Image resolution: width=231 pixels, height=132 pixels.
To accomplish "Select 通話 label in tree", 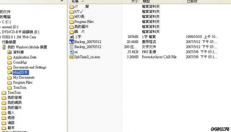I will point(11,123).
